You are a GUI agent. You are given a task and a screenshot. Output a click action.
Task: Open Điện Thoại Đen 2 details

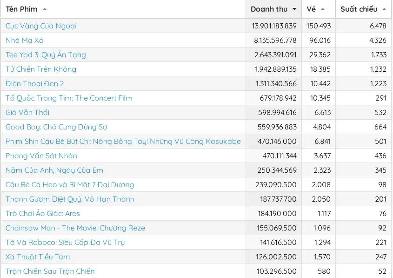(x=35, y=84)
